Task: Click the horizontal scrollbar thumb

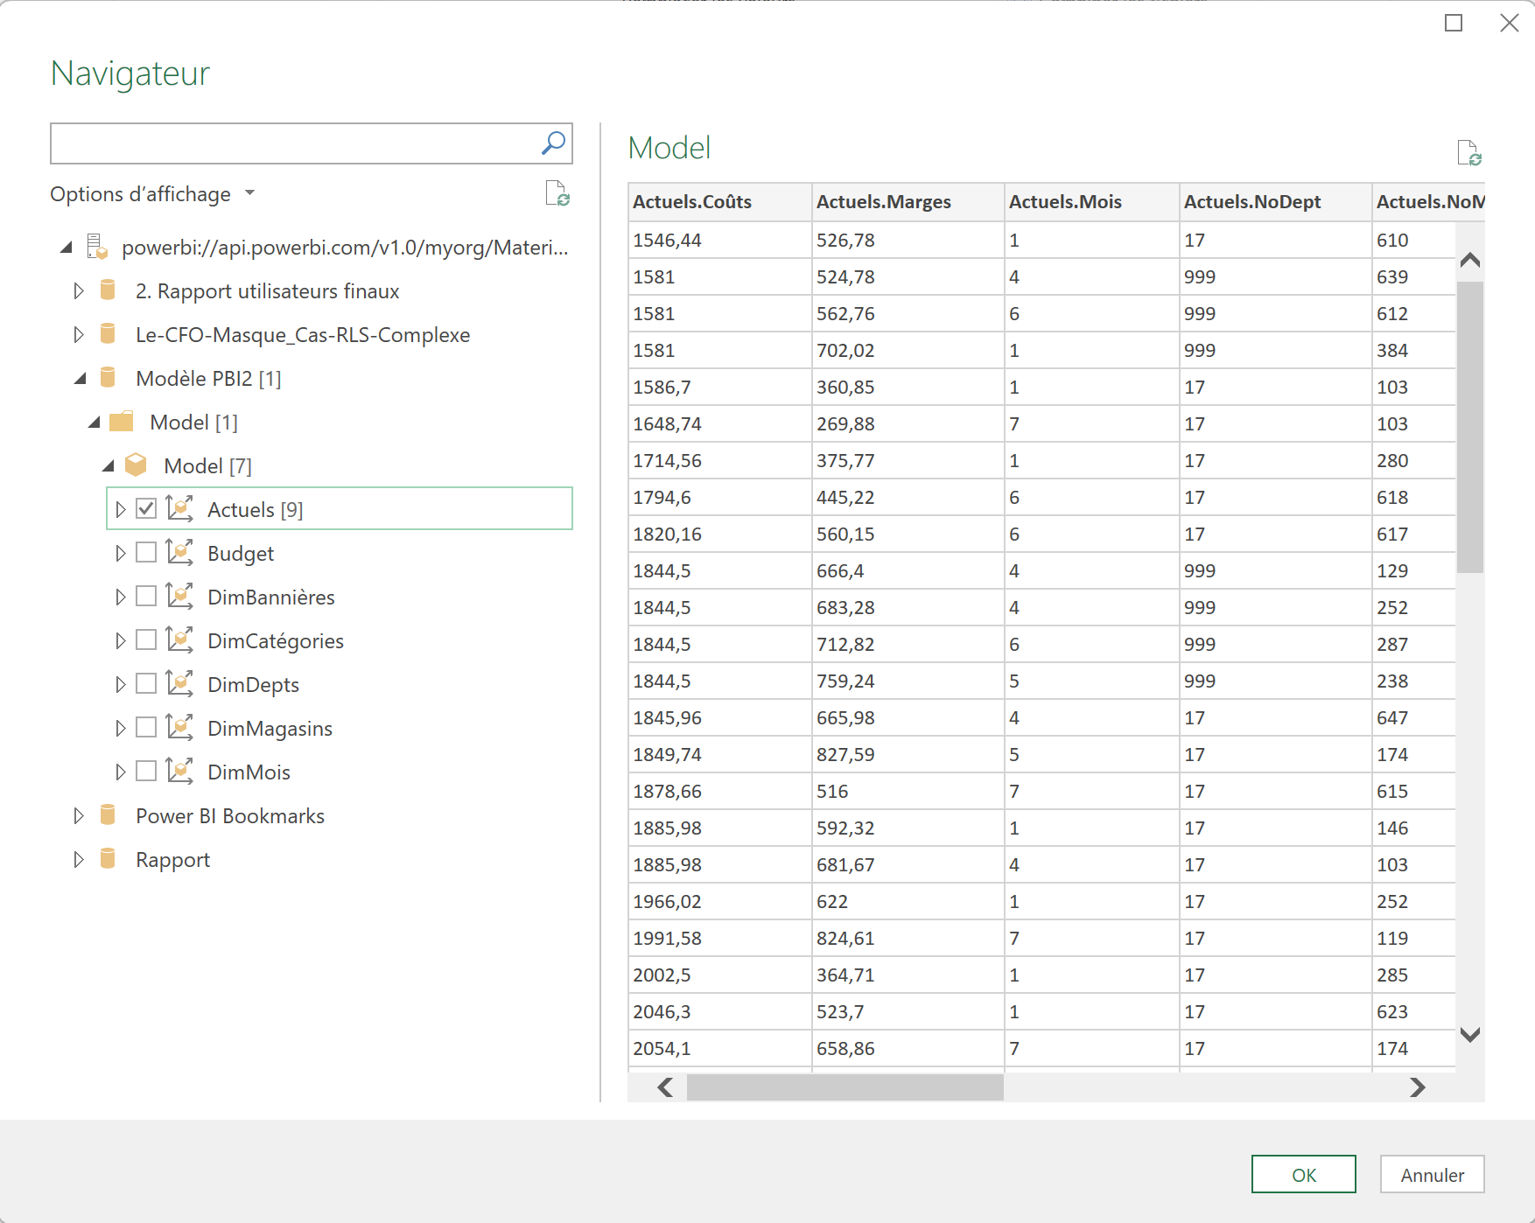Action: pyautogui.click(x=845, y=1087)
